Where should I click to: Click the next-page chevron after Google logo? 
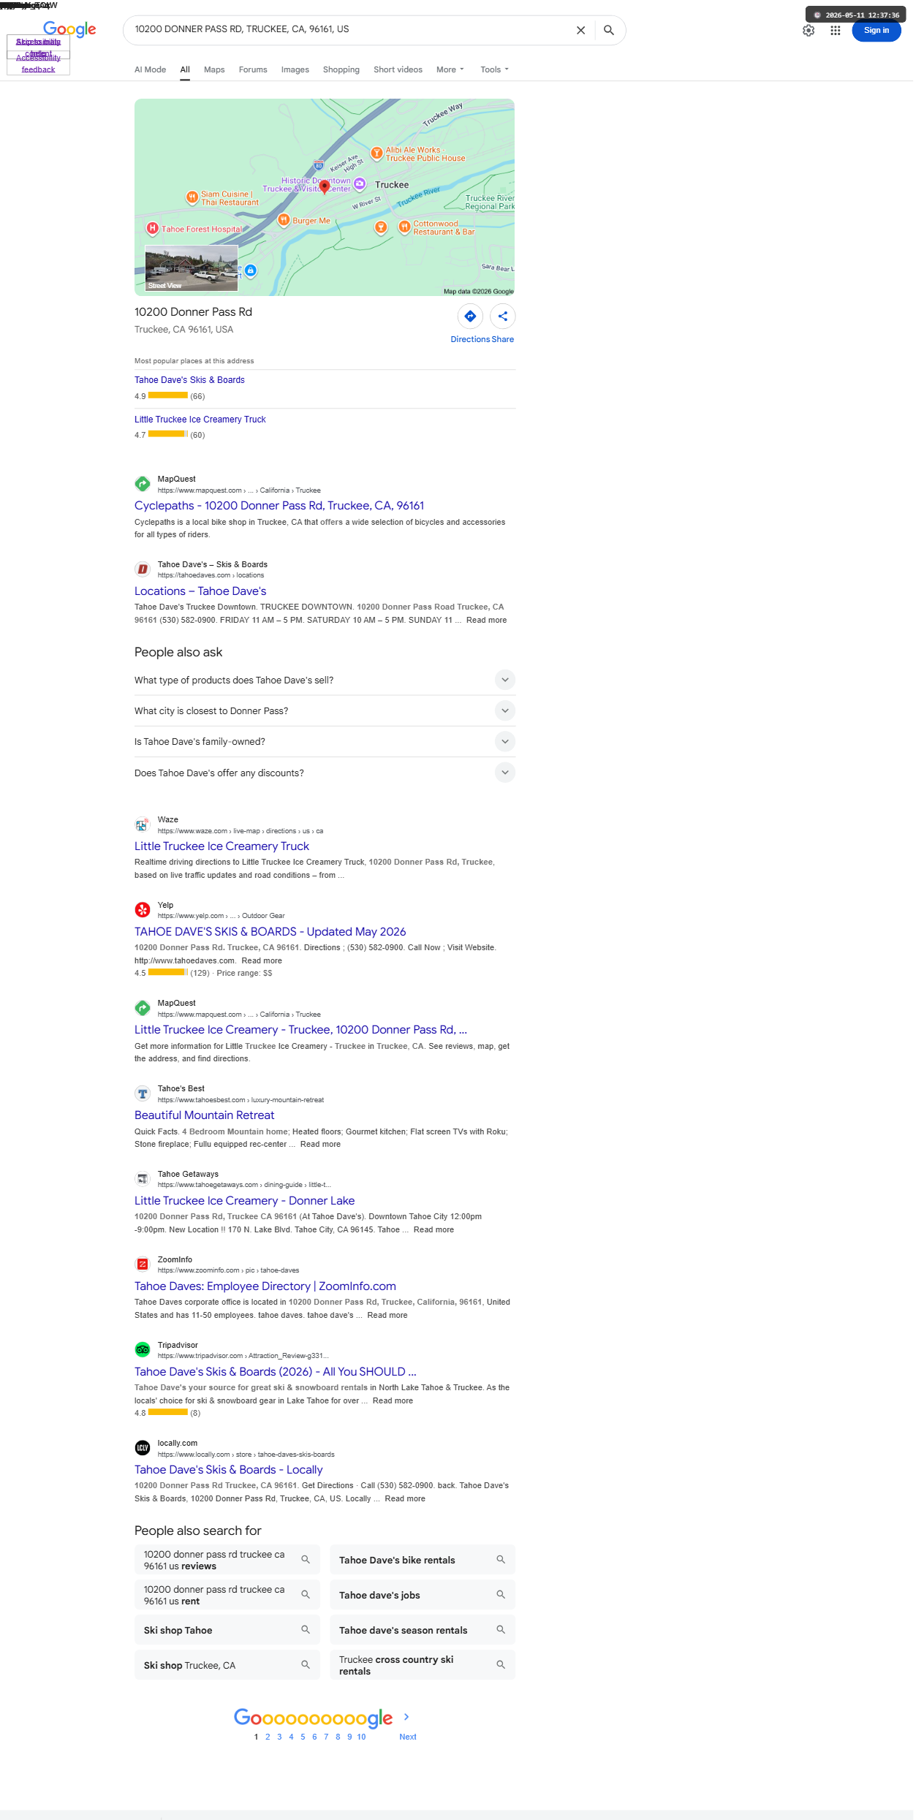coord(406,1716)
